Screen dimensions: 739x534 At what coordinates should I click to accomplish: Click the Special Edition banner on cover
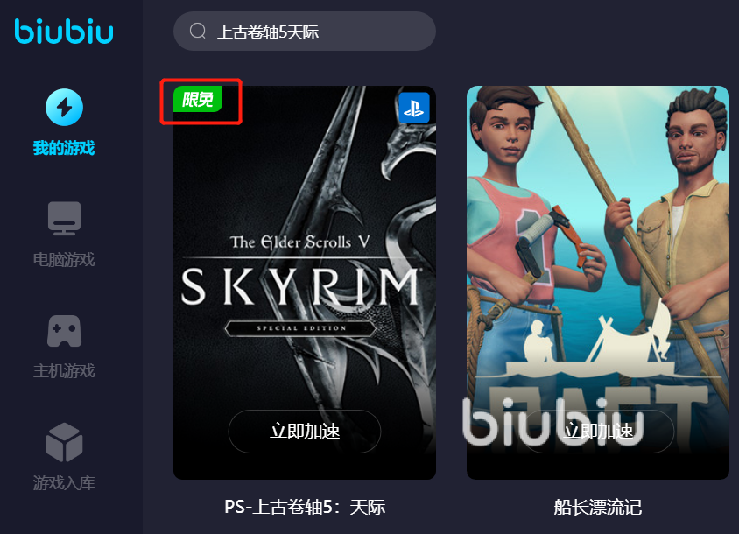[301, 328]
